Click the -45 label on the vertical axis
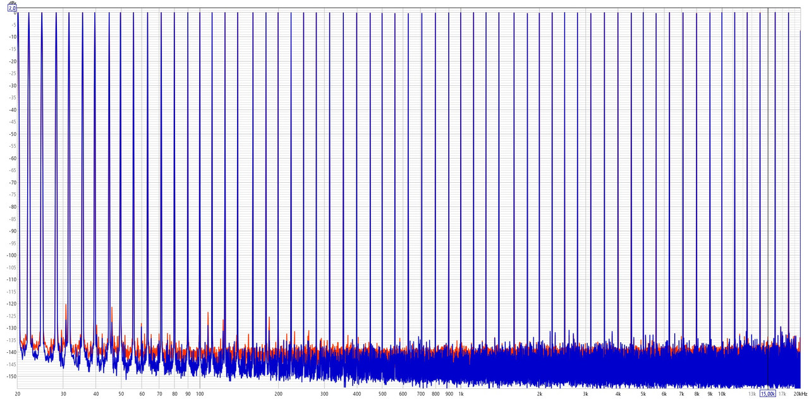The width and height of the screenshot is (809, 399). click(x=13, y=122)
